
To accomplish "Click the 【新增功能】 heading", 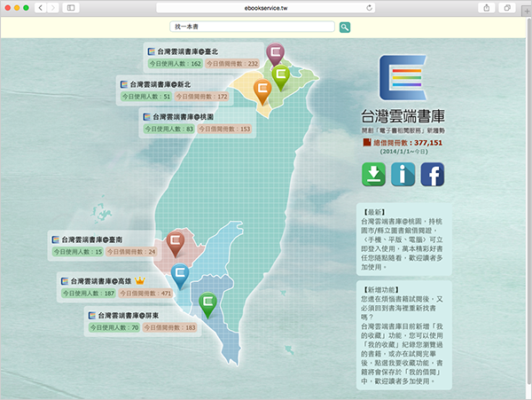I will (x=381, y=290).
